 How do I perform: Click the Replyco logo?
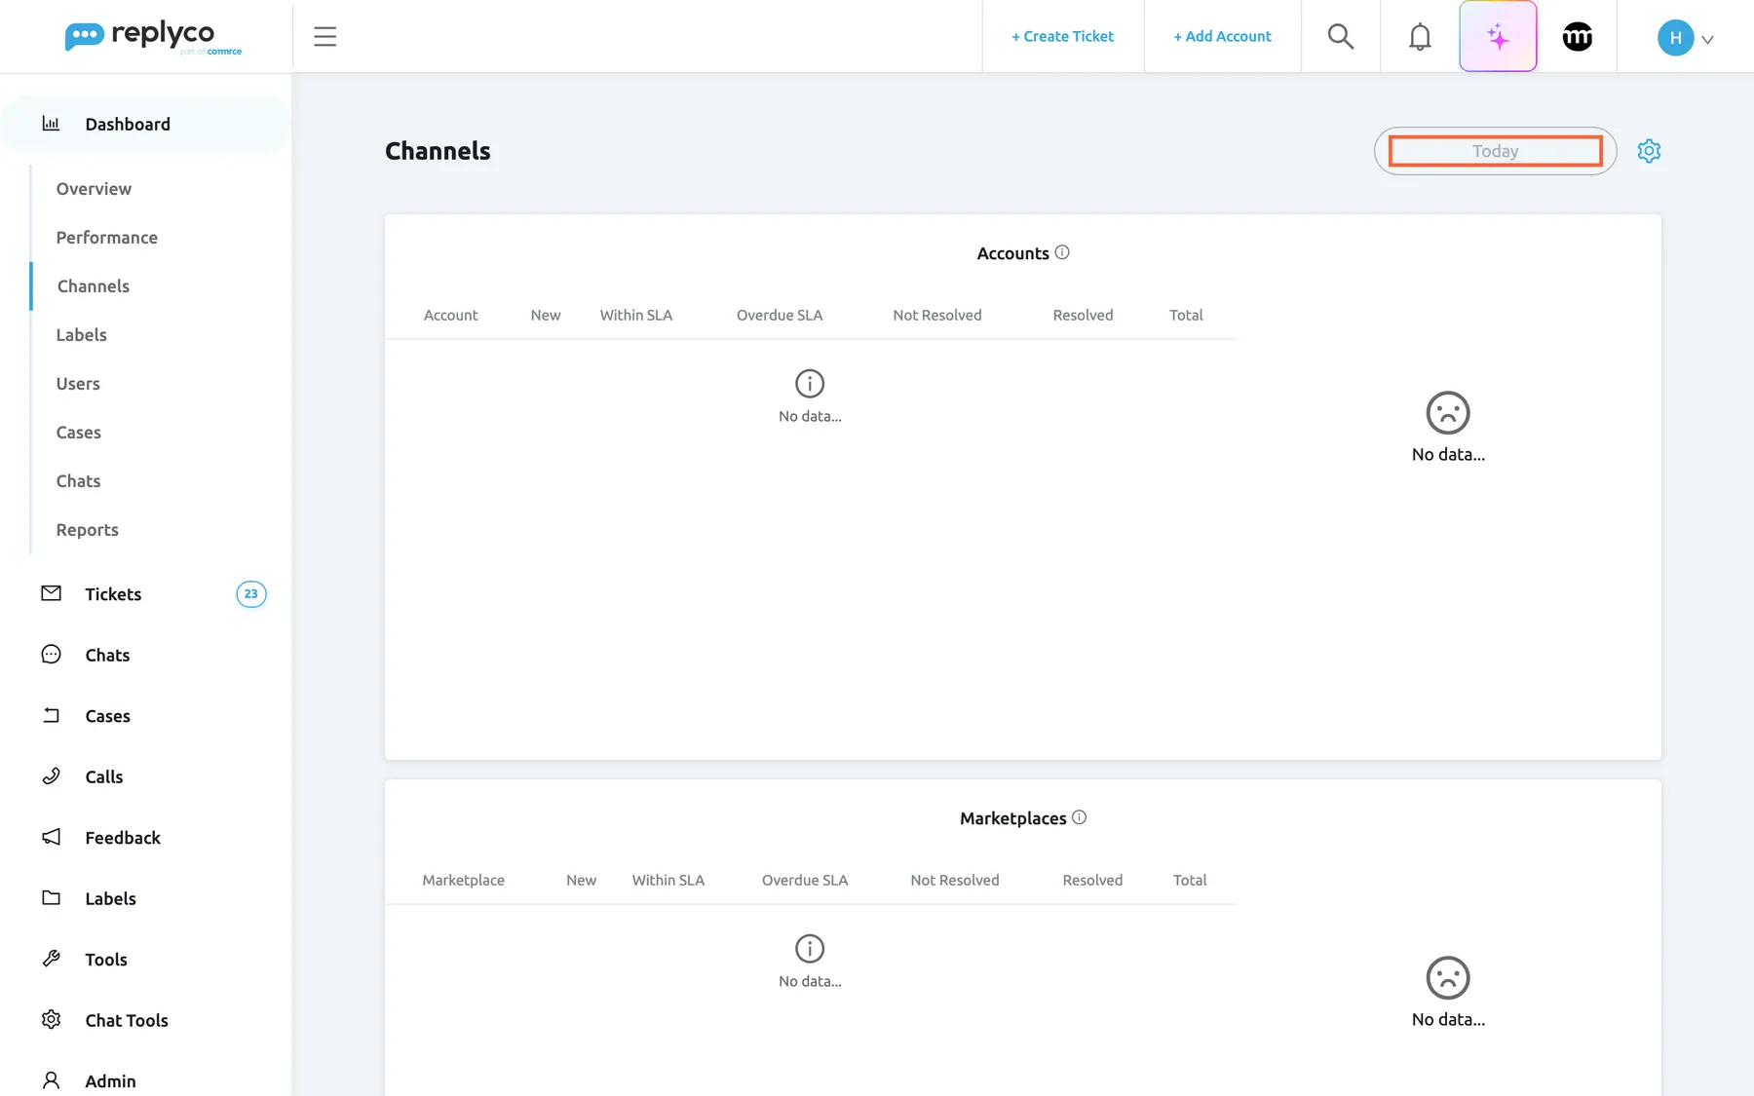153,37
